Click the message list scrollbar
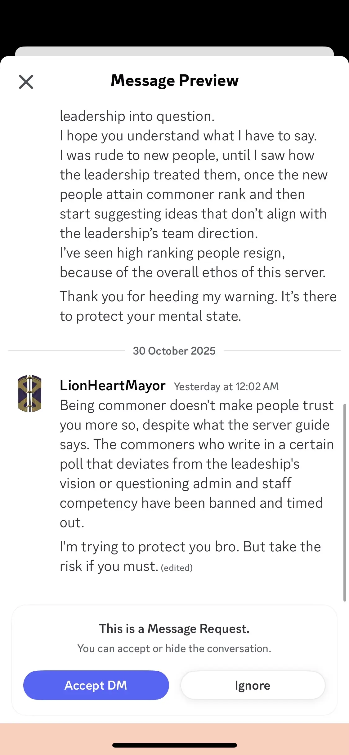The height and width of the screenshot is (755, 349). coord(345,502)
